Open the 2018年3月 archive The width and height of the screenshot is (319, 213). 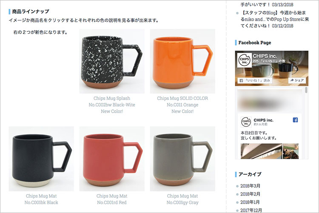coord(250,186)
